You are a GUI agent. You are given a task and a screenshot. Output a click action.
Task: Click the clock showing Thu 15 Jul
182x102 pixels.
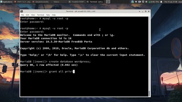pos(171,2)
